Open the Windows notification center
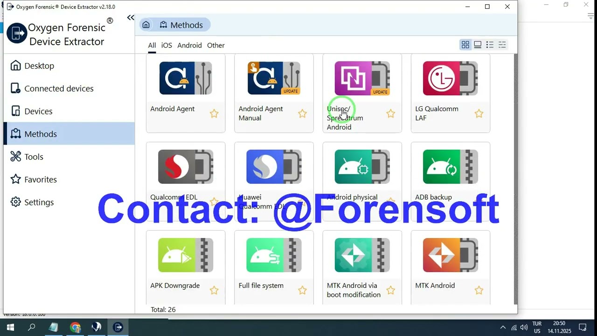 [583, 328]
